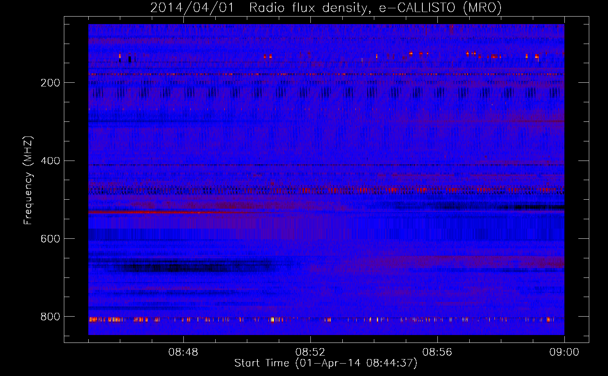Click the 'Frequency (MHZ)' axis label
The image size is (608, 376).
[x=28, y=180]
